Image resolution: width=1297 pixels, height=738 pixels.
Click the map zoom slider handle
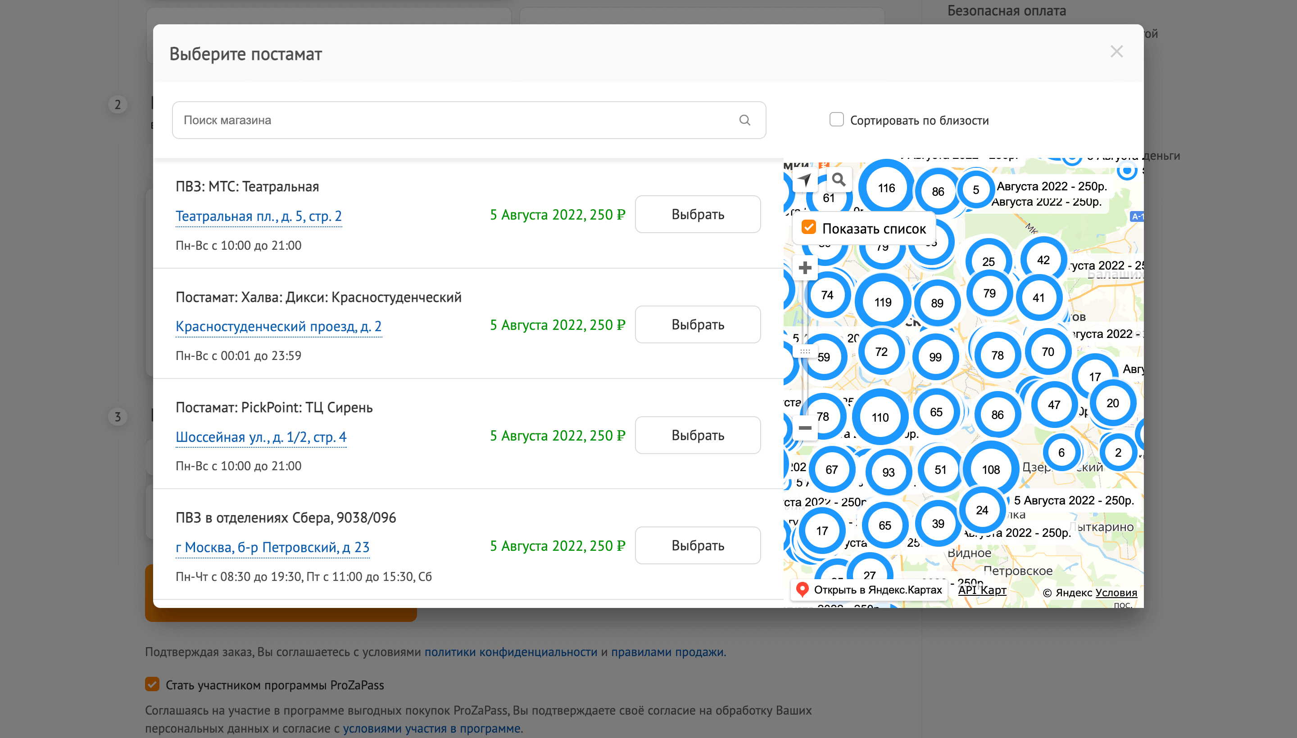tap(805, 351)
